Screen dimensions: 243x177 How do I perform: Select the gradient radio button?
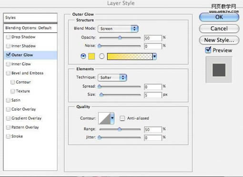coord(101,56)
